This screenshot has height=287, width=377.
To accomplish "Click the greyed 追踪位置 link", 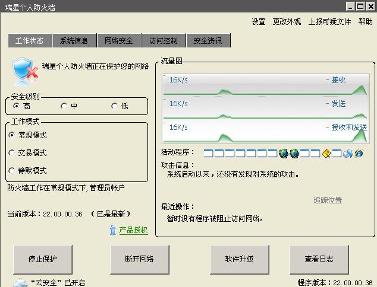I will tap(328, 200).
